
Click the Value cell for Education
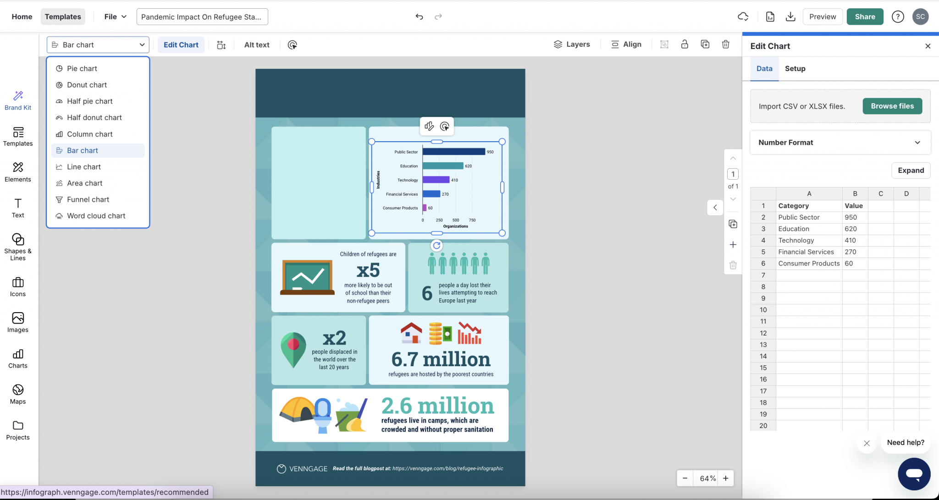856,228
